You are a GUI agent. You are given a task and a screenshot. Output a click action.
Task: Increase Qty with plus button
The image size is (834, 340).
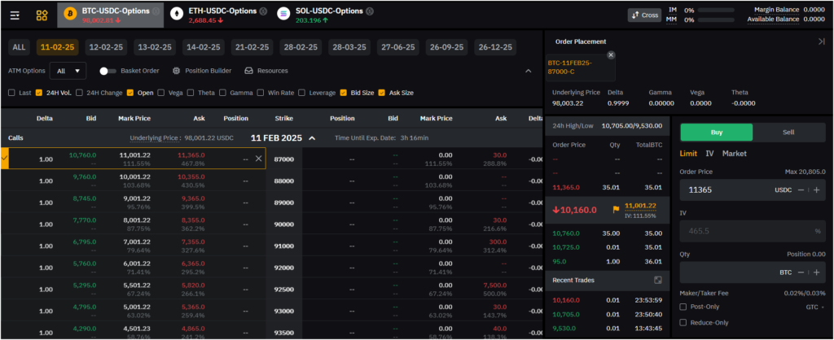(x=816, y=272)
